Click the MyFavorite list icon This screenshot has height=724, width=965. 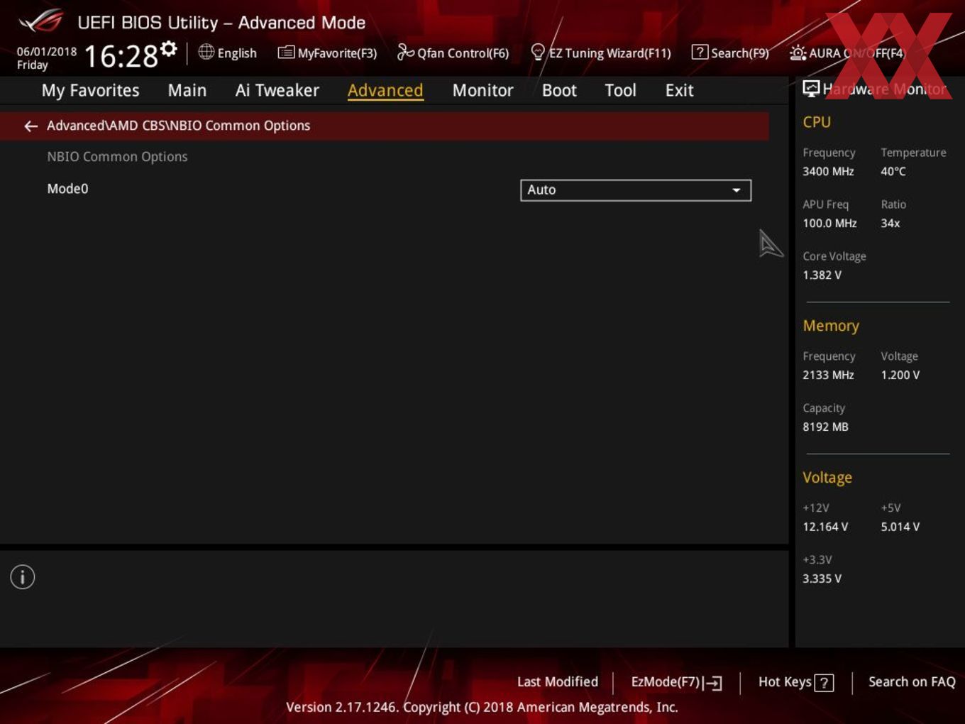[286, 53]
